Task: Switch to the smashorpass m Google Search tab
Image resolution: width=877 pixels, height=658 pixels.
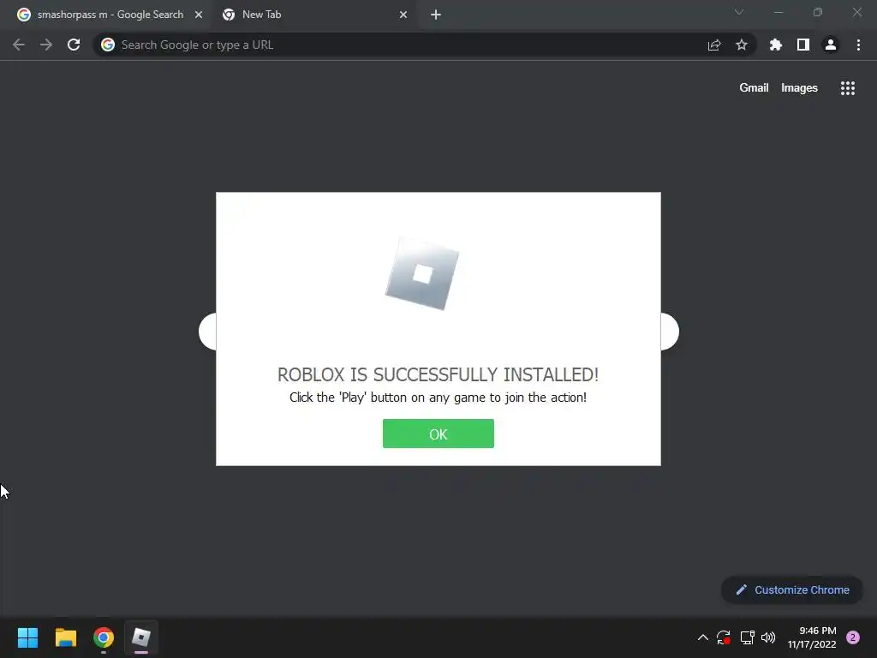Action: click(109, 15)
